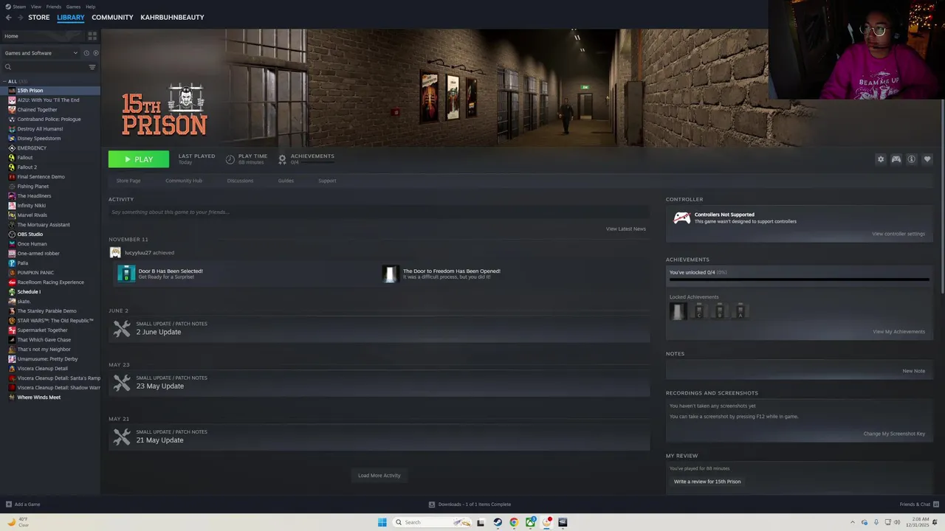Click Door to Freedom achievement icon
945x531 pixels.
[391, 274]
